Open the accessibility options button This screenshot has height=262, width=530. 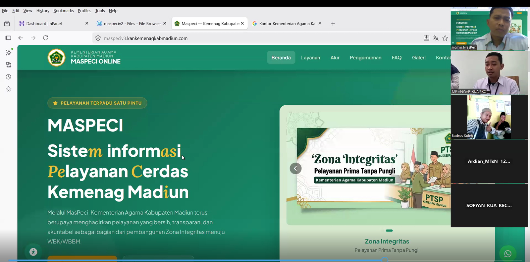[33, 252]
